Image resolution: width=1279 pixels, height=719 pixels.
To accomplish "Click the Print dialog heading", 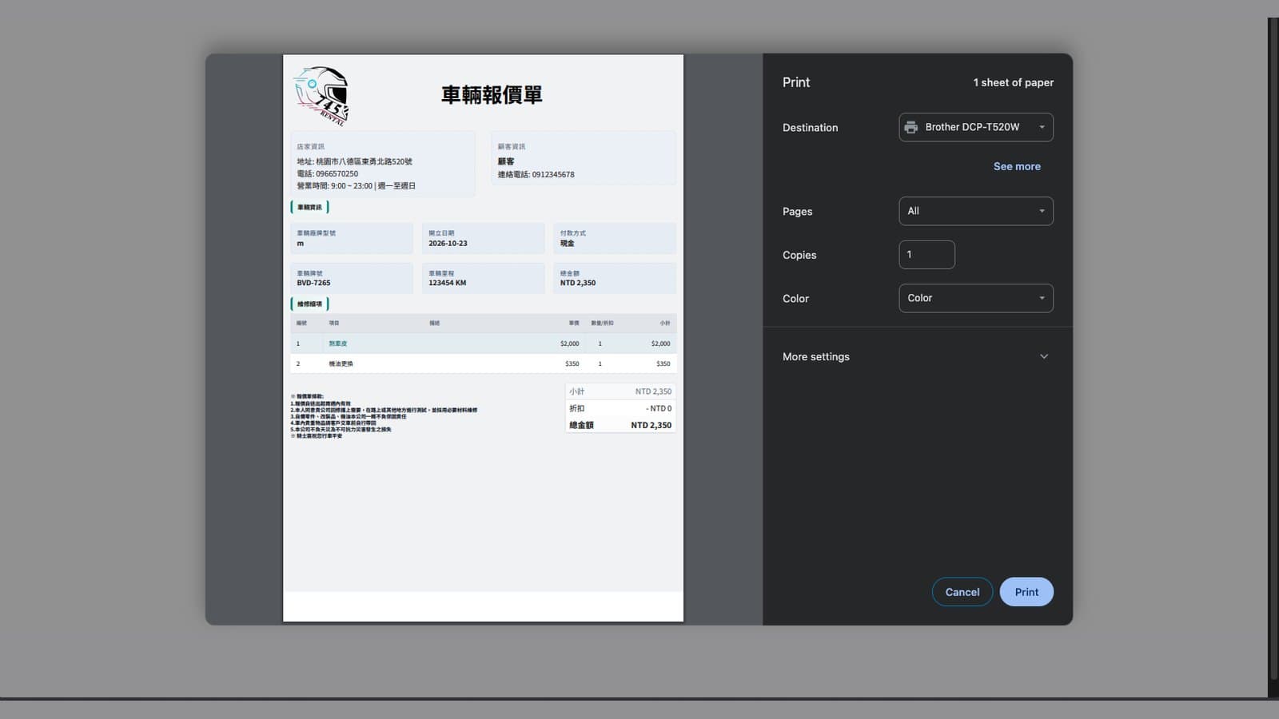I will (796, 82).
